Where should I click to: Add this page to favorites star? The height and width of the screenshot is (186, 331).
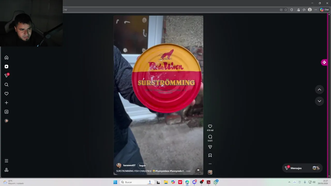286,10
